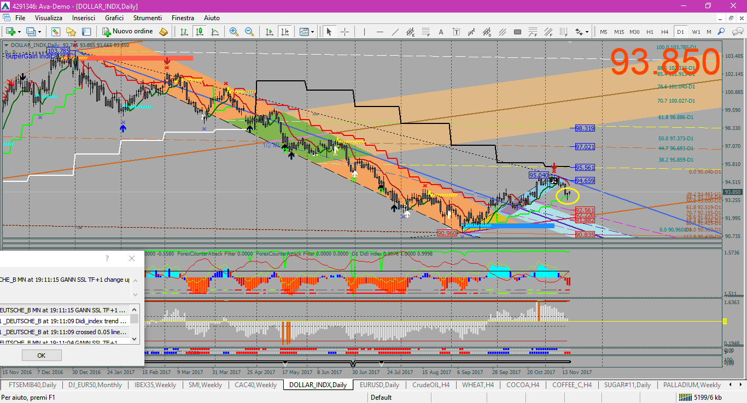747x403 pixels.
Task: Toggle chart auto scroll
Action: tap(269, 32)
